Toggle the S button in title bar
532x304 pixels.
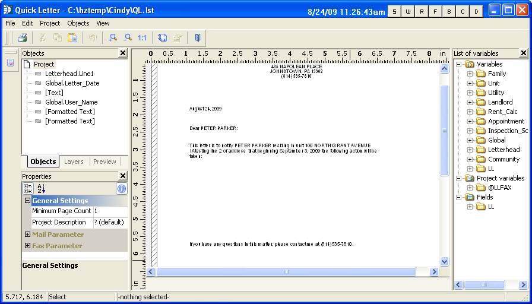(394, 11)
